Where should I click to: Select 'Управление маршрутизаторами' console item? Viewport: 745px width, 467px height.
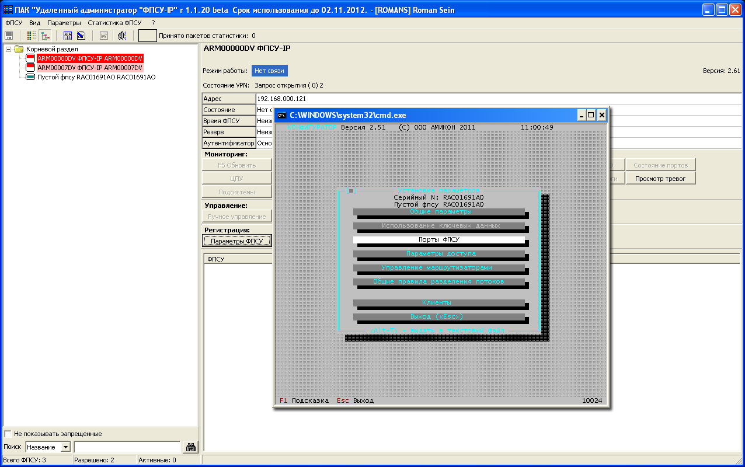[x=439, y=267]
